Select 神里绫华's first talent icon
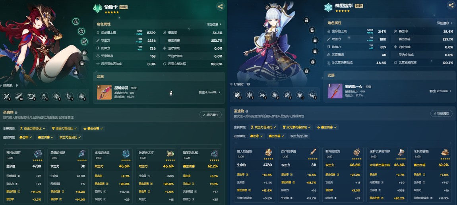Viewport: 457px width, 205px height. click(237, 94)
